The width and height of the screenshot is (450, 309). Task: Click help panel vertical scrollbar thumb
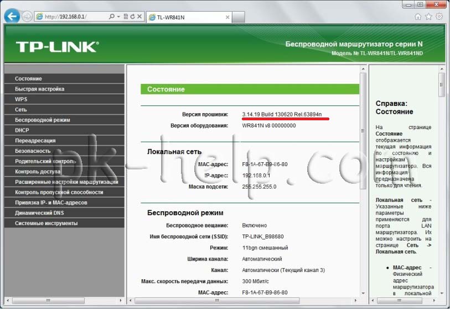[441, 85]
